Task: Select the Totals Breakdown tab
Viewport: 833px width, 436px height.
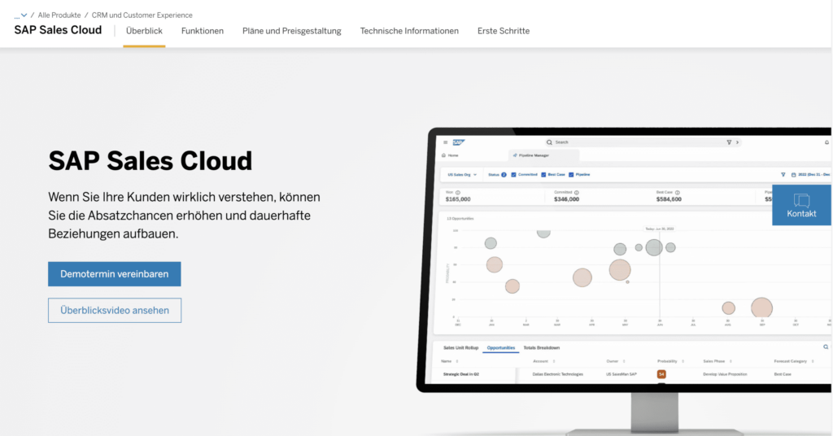Action: pyautogui.click(x=541, y=348)
